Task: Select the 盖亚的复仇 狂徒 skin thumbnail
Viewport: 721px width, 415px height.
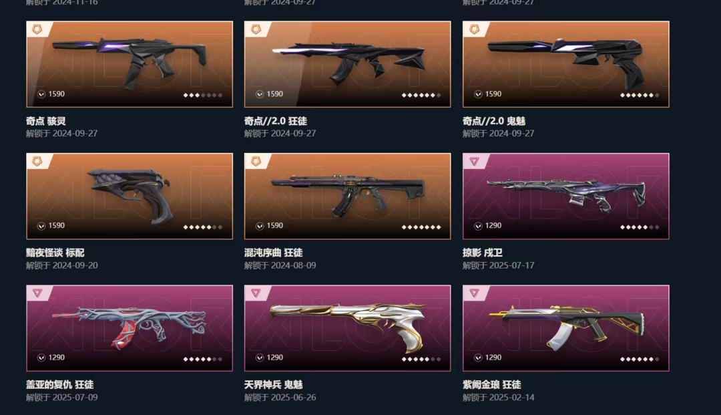Action: (x=130, y=328)
